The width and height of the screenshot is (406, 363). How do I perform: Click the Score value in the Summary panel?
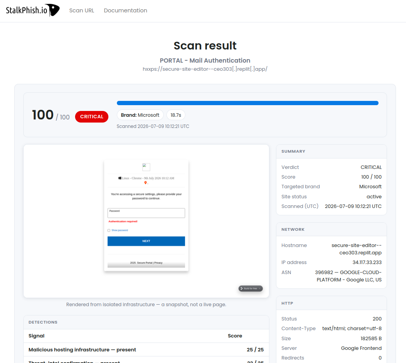click(371, 177)
